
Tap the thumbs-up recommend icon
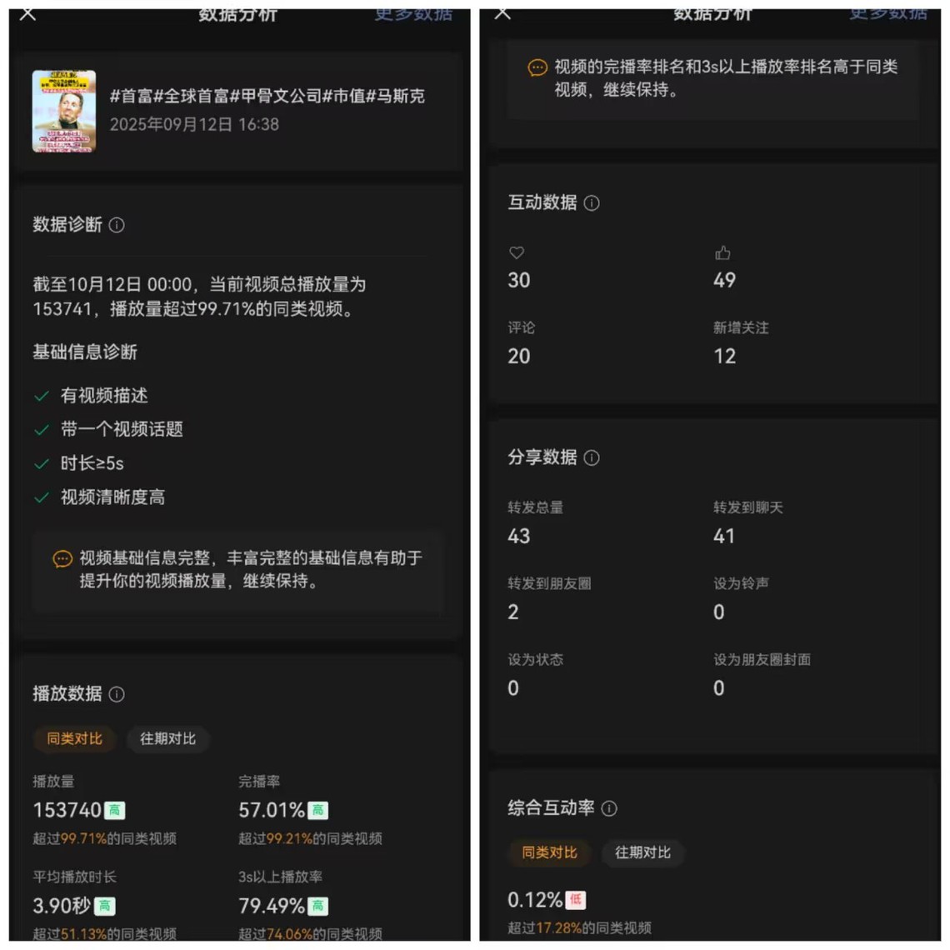pyautogui.click(x=722, y=252)
